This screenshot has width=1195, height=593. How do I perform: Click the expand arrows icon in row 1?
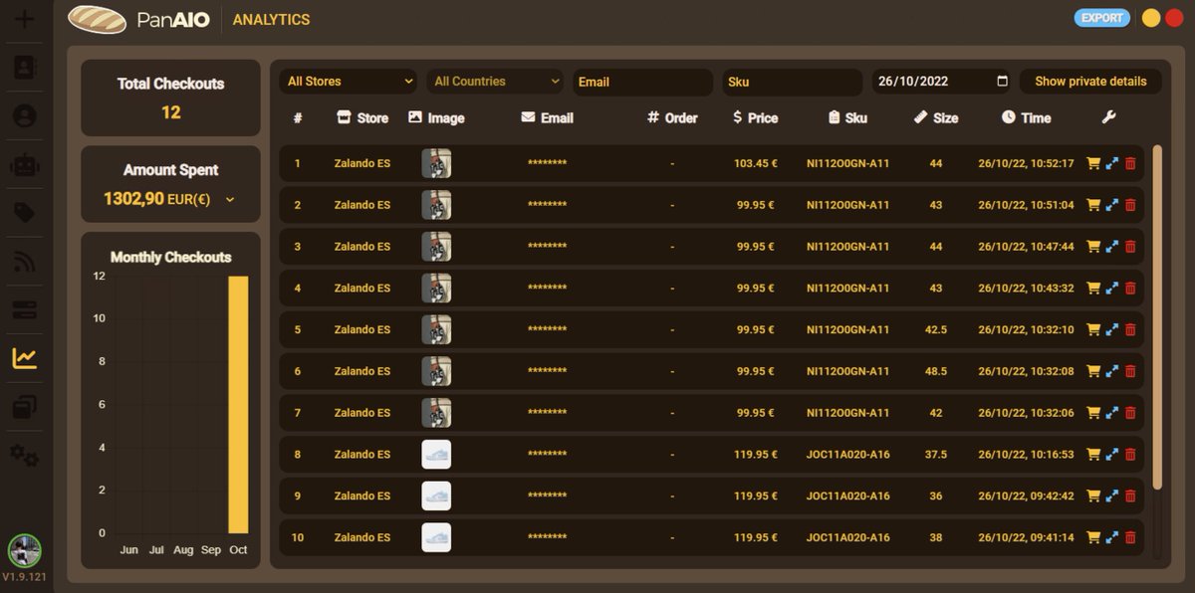click(1112, 163)
